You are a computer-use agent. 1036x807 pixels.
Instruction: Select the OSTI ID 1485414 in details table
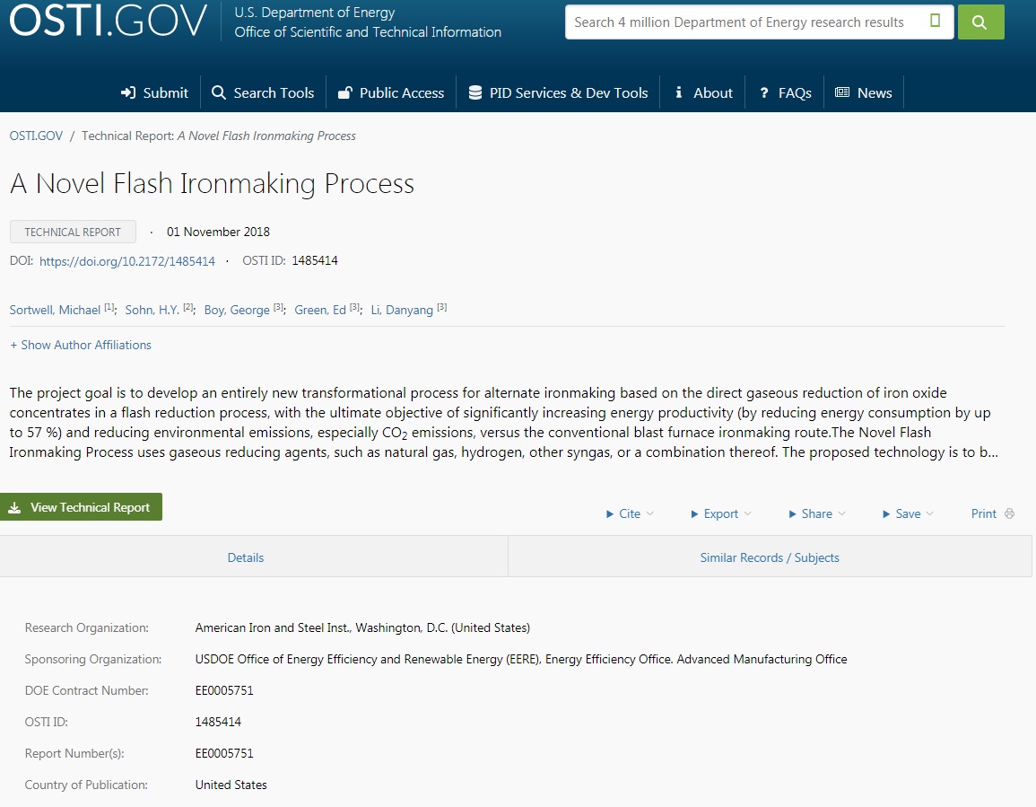pos(218,723)
